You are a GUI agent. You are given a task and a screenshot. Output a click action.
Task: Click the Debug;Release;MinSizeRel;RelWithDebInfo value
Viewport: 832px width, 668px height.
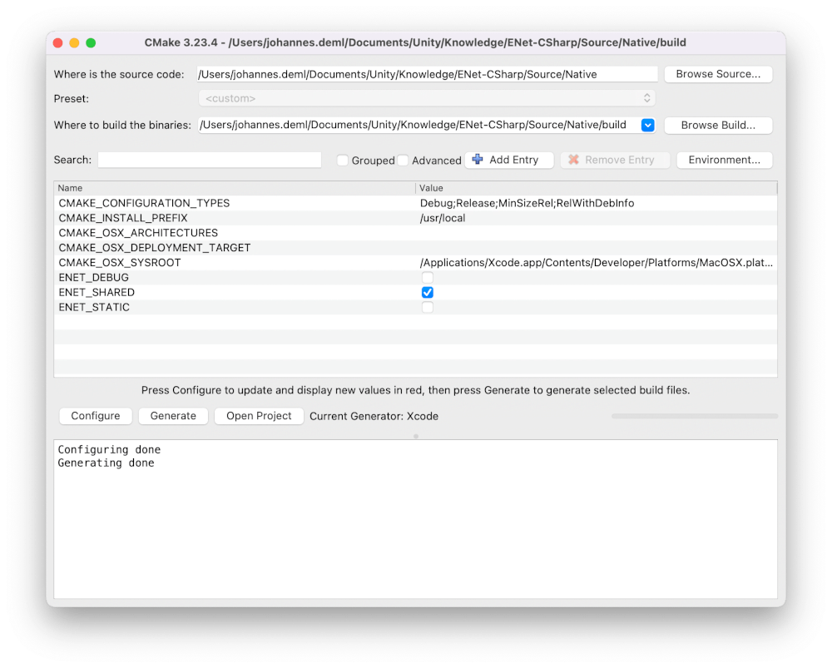pyautogui.click(x=527, y=203)
